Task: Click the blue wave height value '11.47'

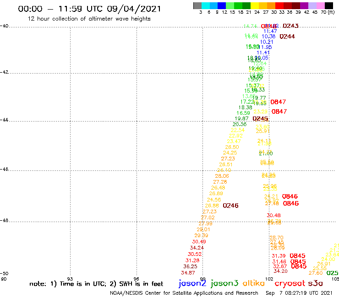Action: [x=270, y=31]
